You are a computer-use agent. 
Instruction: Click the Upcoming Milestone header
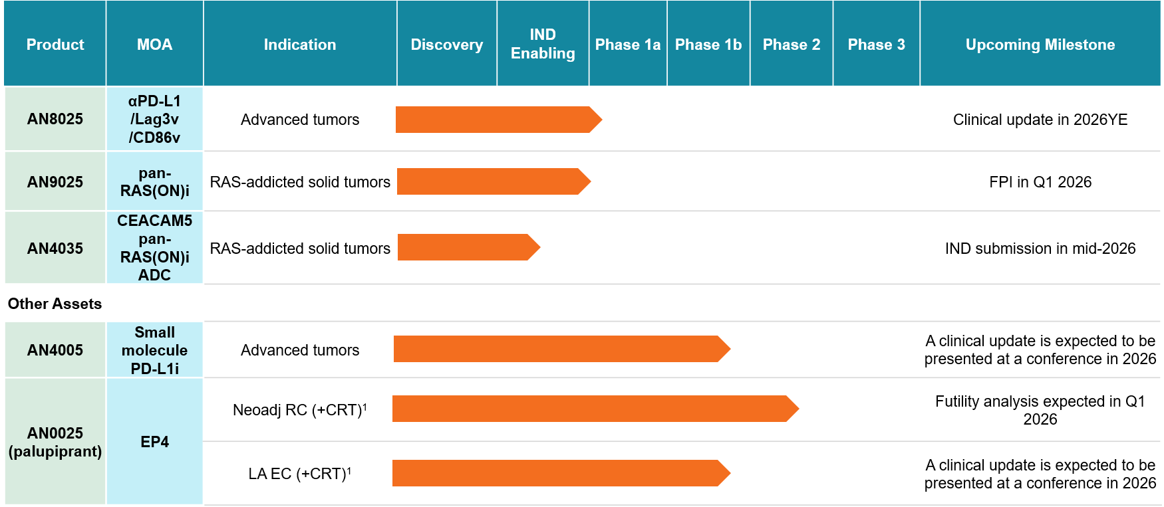click(x=1040, y=45)
